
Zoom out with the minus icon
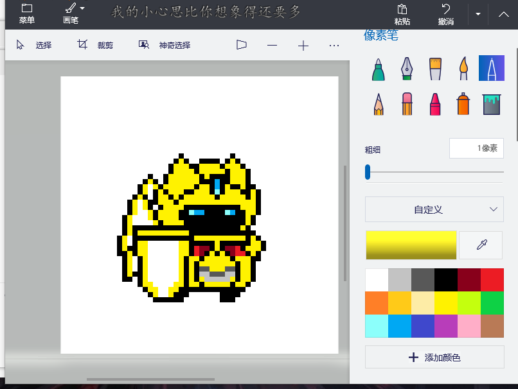[x=272, y=45]
